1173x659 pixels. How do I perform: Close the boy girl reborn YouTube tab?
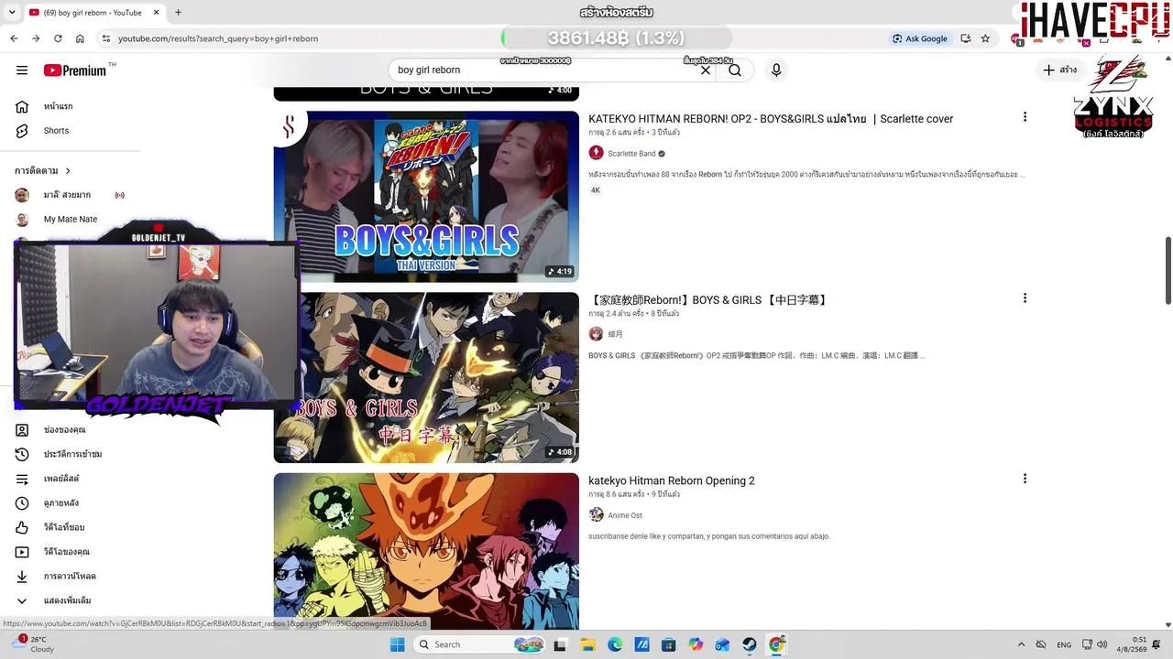[x=157, y=13]
